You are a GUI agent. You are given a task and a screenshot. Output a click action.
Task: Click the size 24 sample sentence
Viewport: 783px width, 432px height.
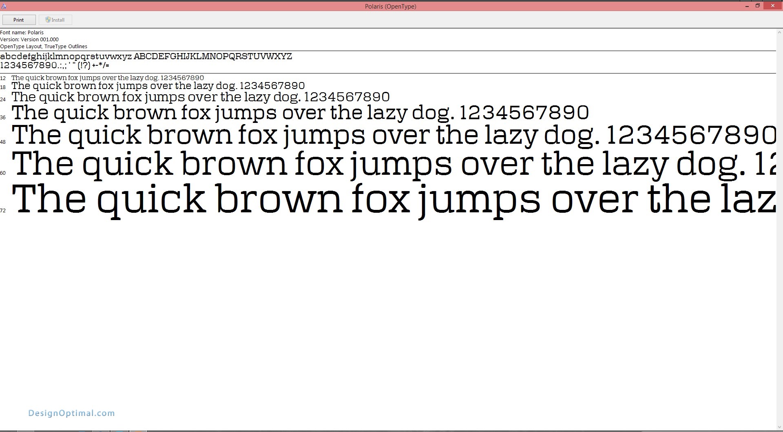(x=201, y=97)
